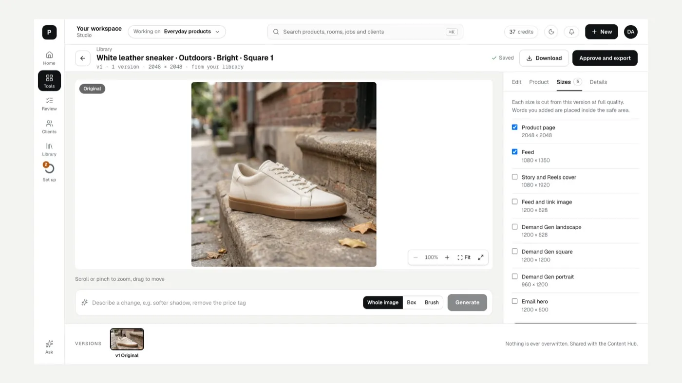Check the Feed and link image size

point(514,201)
